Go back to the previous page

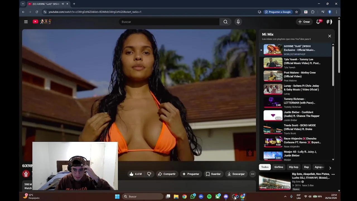coord(23,12)
